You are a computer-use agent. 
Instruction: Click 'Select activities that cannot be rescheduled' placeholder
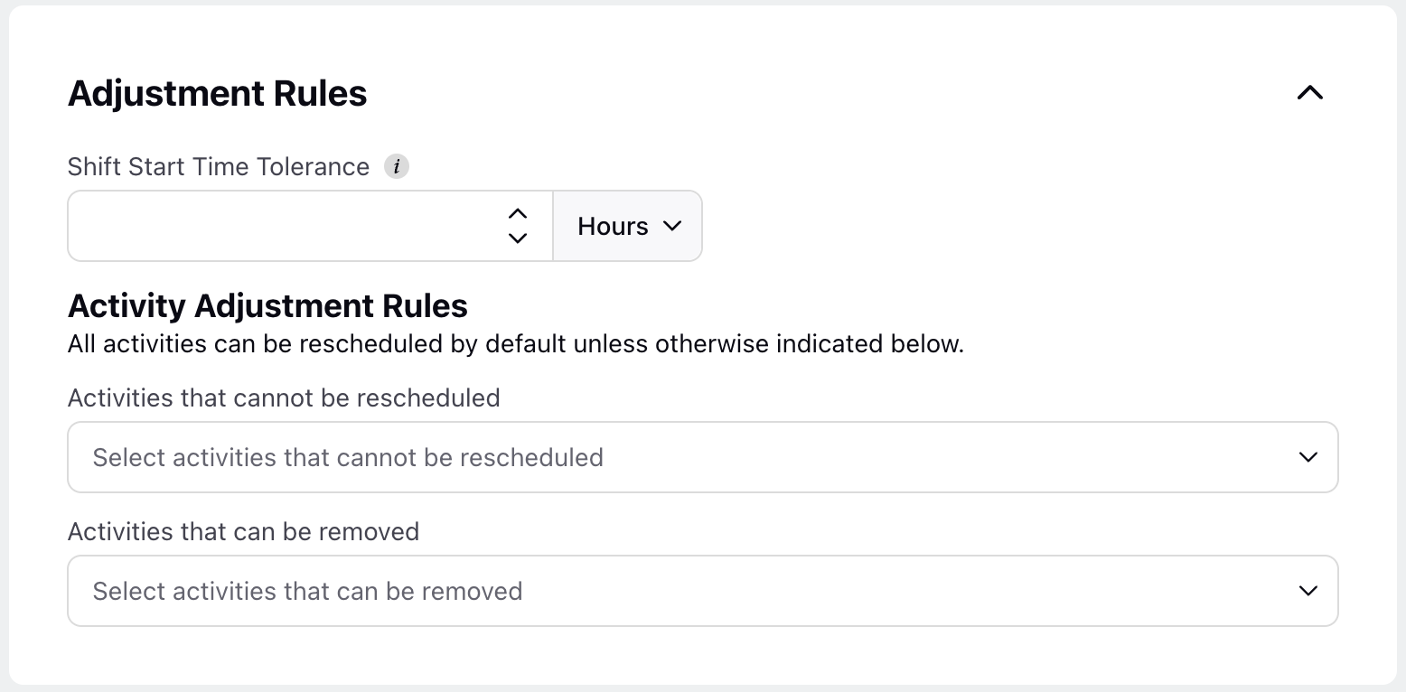pos(348,457)
